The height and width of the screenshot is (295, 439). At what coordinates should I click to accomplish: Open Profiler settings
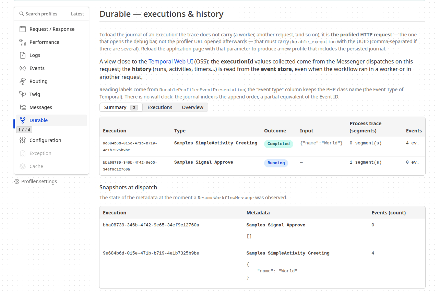pos(36,181)
